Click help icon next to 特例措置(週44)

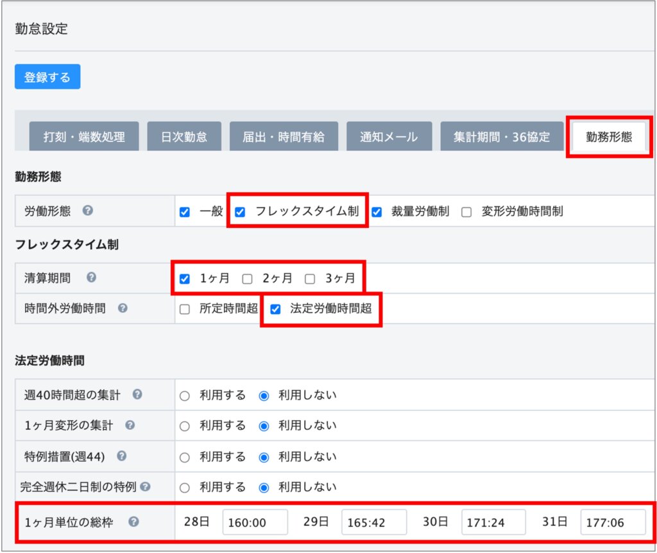tap(122, 456)
